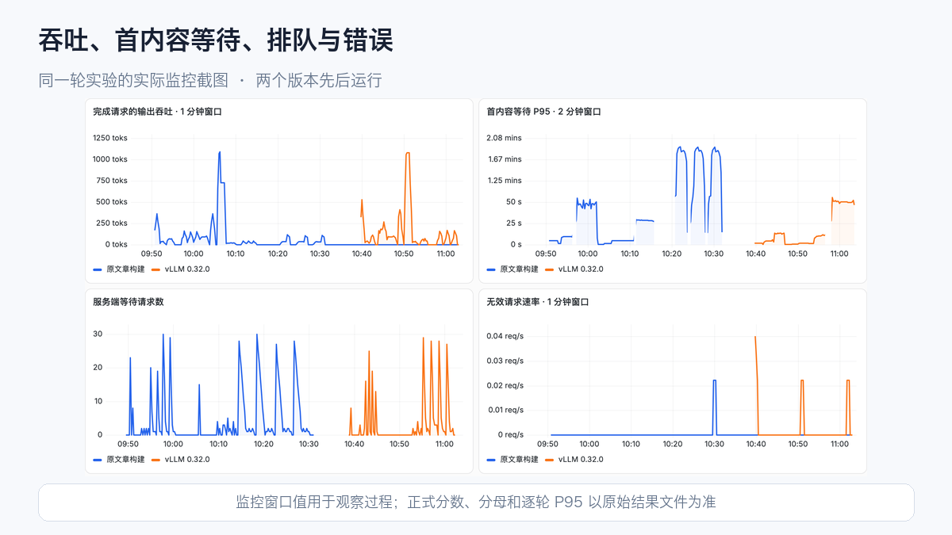Click the 1000 toks axis label
The image size is (952, 535).
coord(110,159)
